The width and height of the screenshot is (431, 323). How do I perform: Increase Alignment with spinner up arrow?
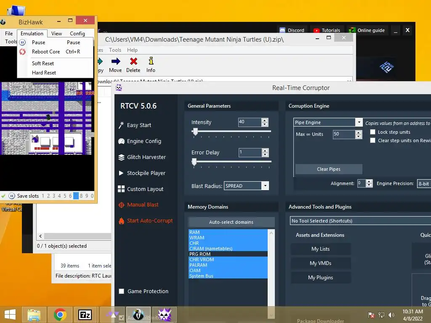[x=369, y=182]
